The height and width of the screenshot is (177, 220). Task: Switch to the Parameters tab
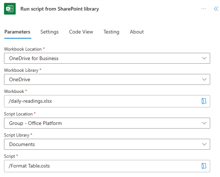[x=17, y=32]
